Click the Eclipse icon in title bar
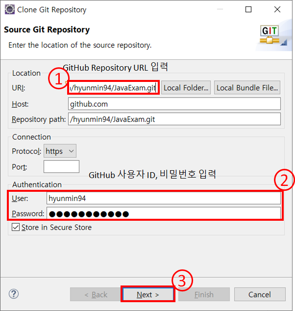 tap(10, 9)
